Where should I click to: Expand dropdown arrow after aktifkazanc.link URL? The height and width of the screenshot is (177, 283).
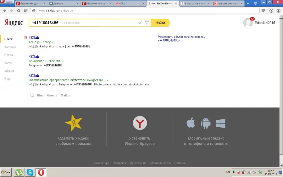(x=108, y=80)
